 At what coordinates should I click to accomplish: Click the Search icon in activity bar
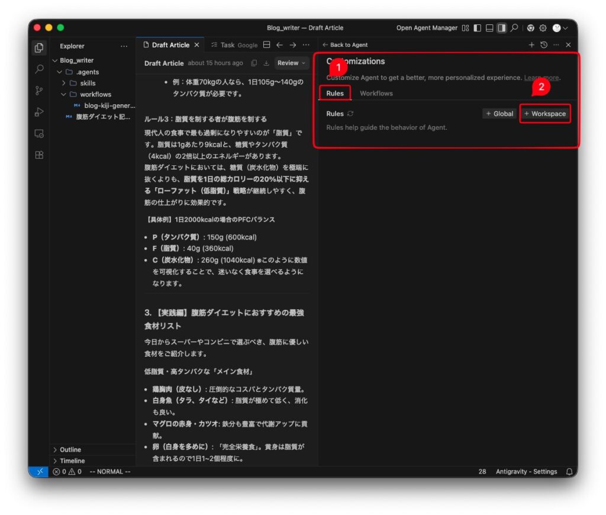[39, 69]
